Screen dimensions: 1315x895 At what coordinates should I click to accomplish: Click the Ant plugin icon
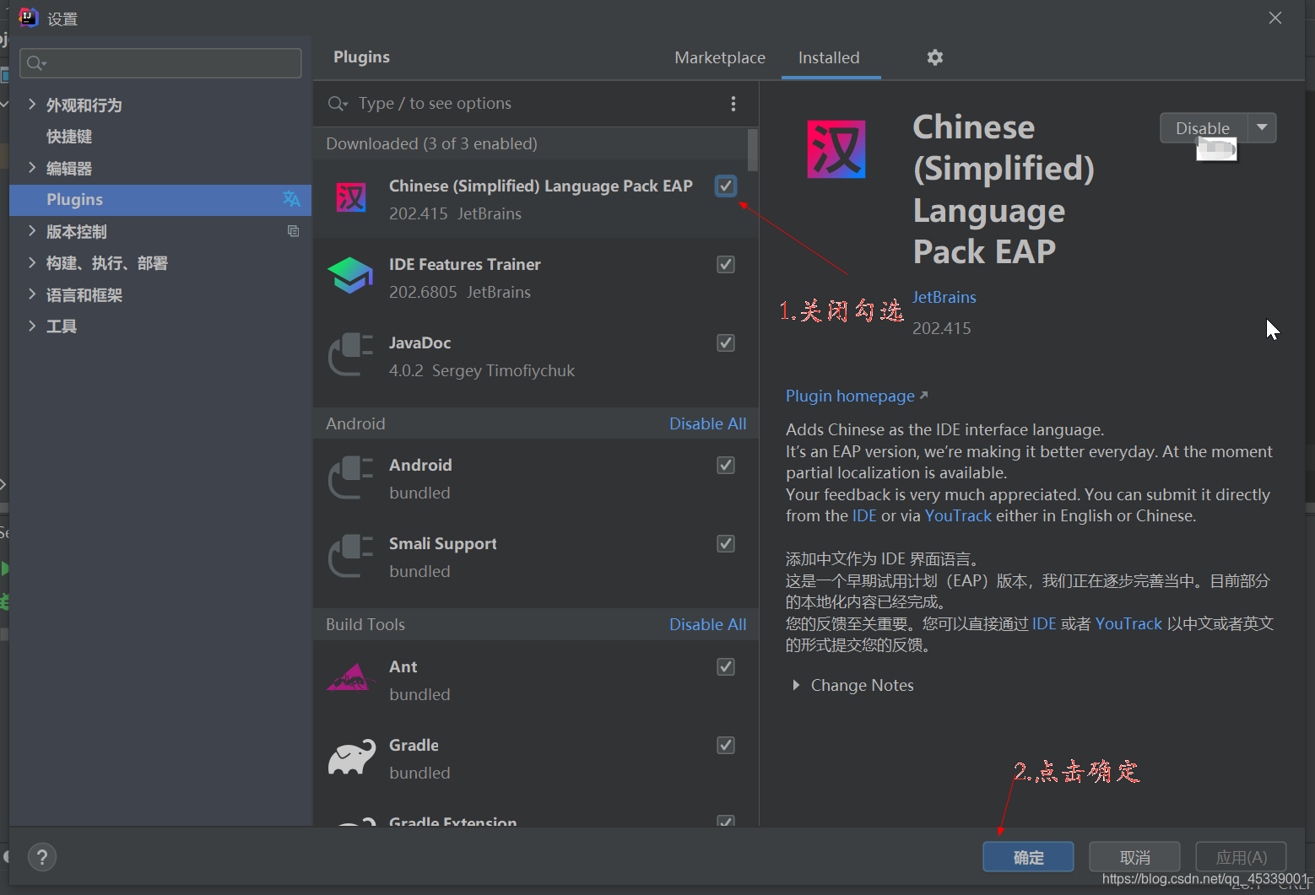click(350, 678)
